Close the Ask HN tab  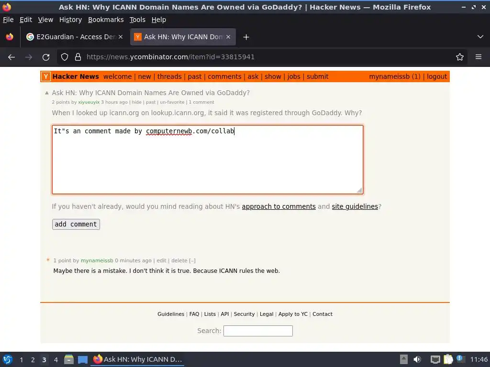pos(228,37)
